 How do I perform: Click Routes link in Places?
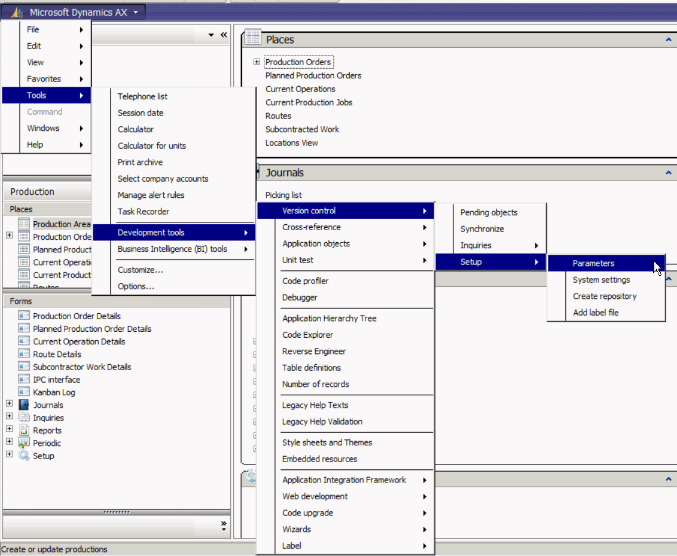tap(278, 116)
